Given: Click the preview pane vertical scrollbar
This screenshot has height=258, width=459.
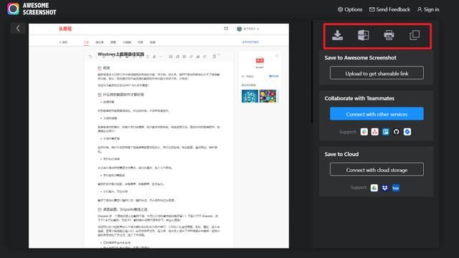Looking at the screenshot, I should click(312, 72).
